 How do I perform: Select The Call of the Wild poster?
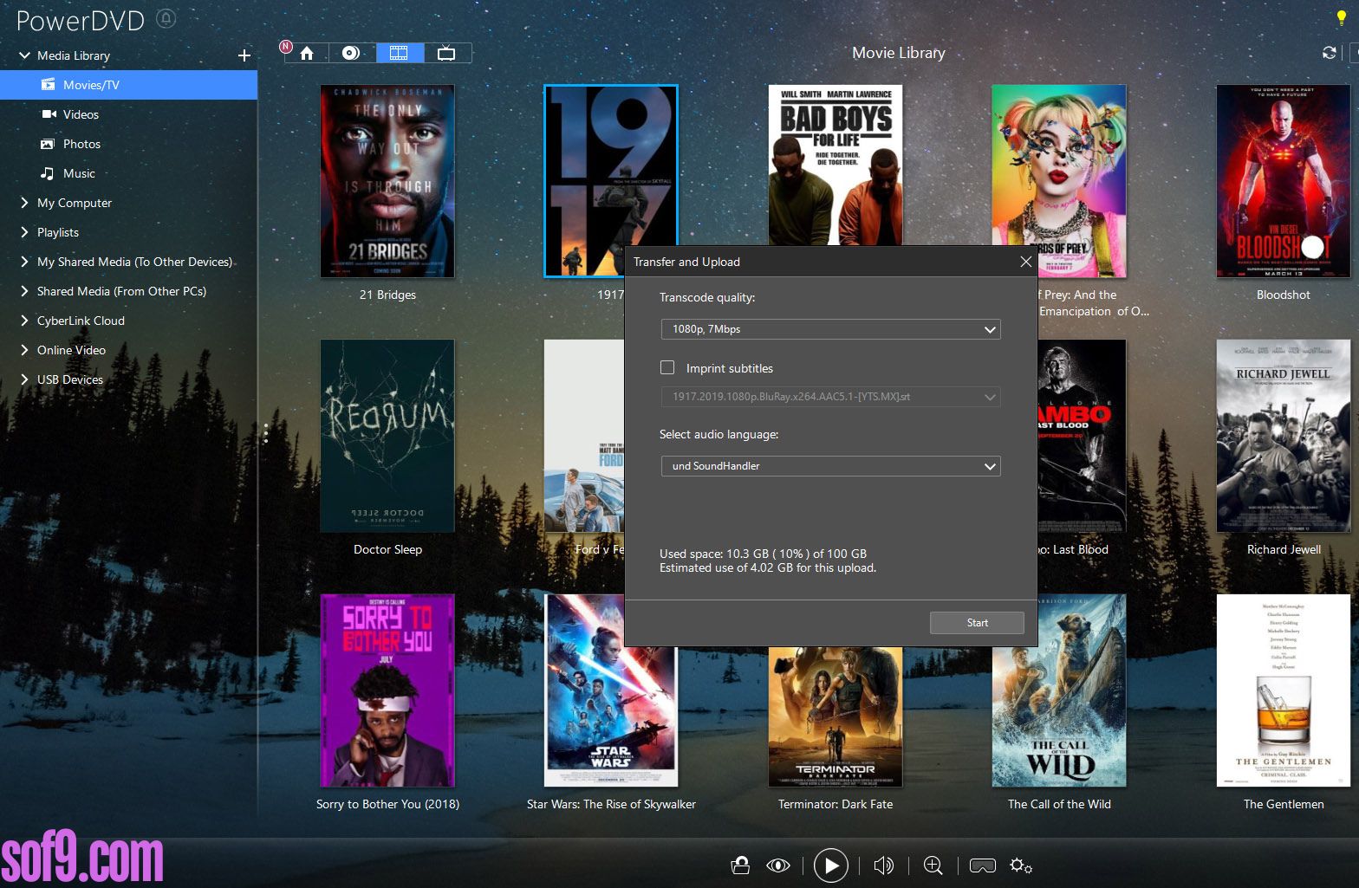pos(1059,690)
